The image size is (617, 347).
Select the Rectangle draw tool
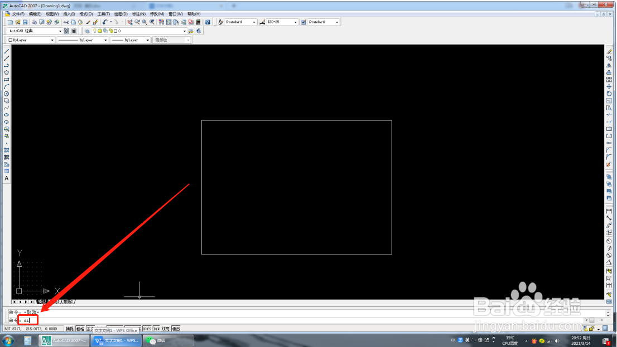click(6, 80)
